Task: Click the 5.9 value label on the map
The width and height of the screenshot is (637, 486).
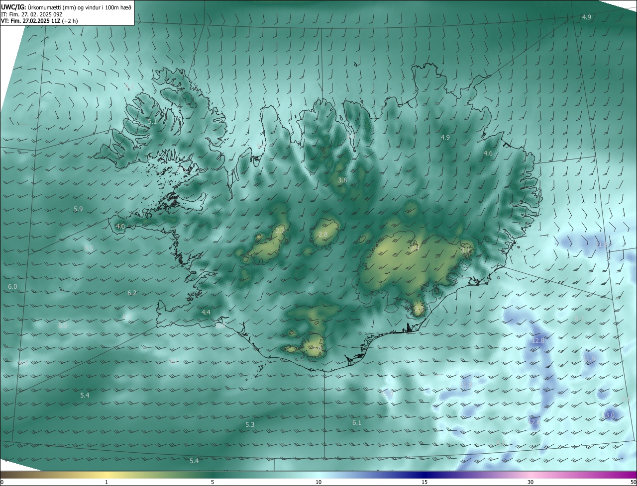Action: point(78,209)
